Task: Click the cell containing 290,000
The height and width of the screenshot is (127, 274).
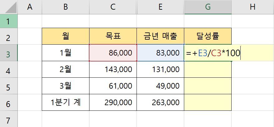Action: pyautogui.click(x=113, y=102)
